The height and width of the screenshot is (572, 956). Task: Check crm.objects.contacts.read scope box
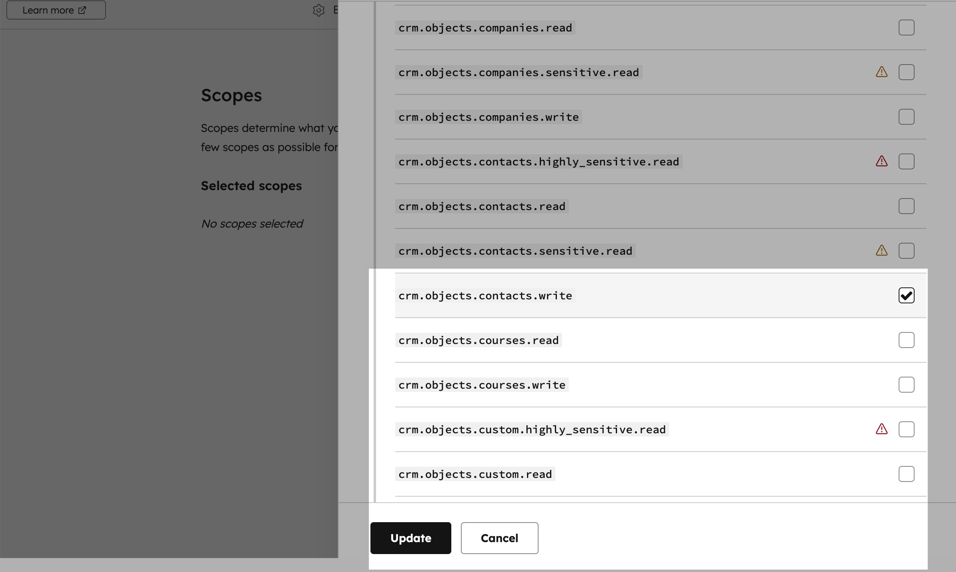[x=906, y=206]
